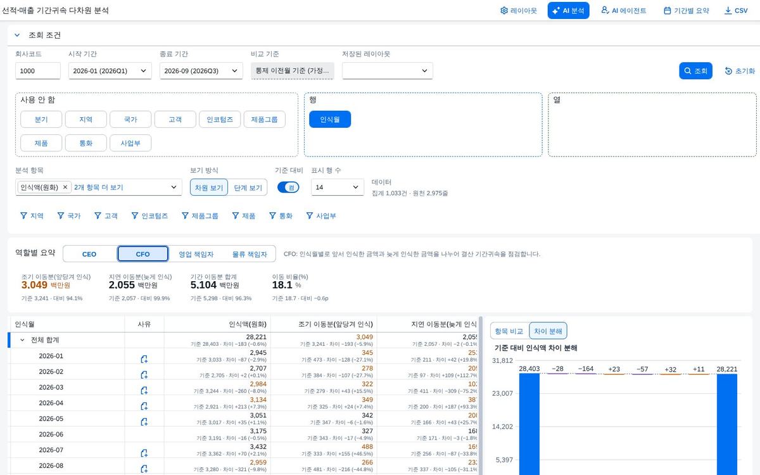Viewport: 760px width, 475px height.
Task: Select the 영업 책임자 role tab
Action: coord(196,254)
